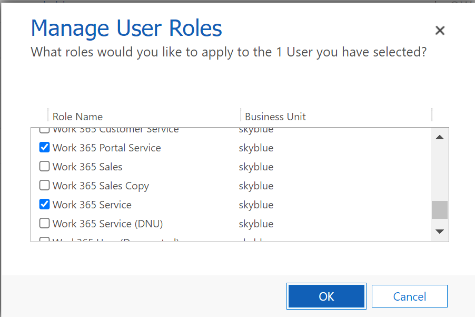Check the Work 365 Service (DNU) checkbox
This screenshot has height=317, width=475.
click(45, 224)
